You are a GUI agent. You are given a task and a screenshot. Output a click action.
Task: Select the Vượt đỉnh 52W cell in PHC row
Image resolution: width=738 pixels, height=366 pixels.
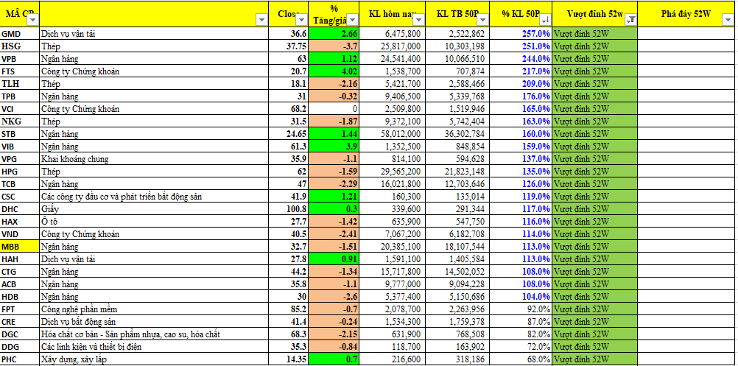click(594, 359)
